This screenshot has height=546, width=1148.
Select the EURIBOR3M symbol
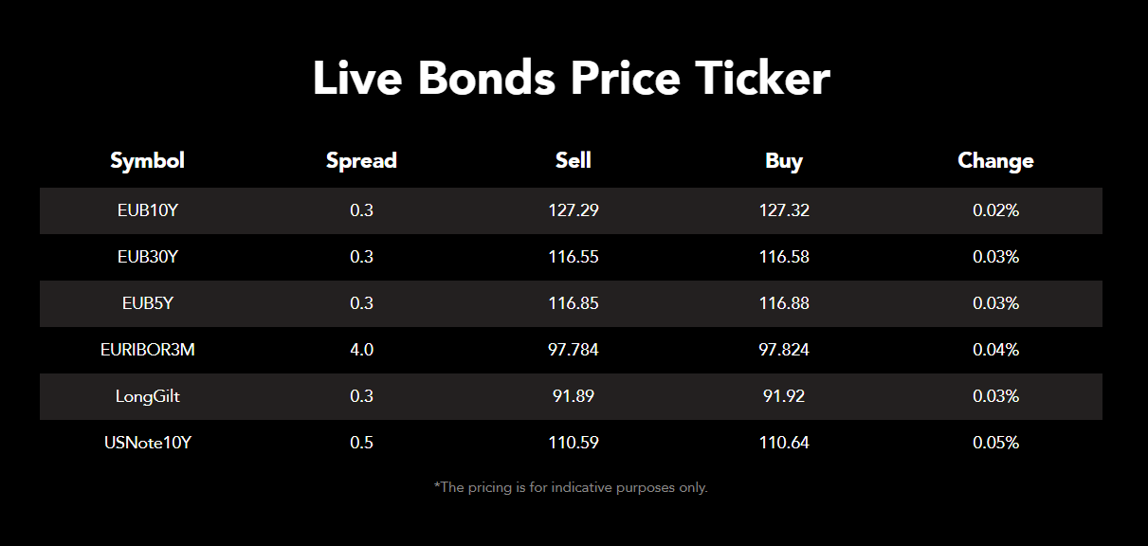[x=147, y=350]
